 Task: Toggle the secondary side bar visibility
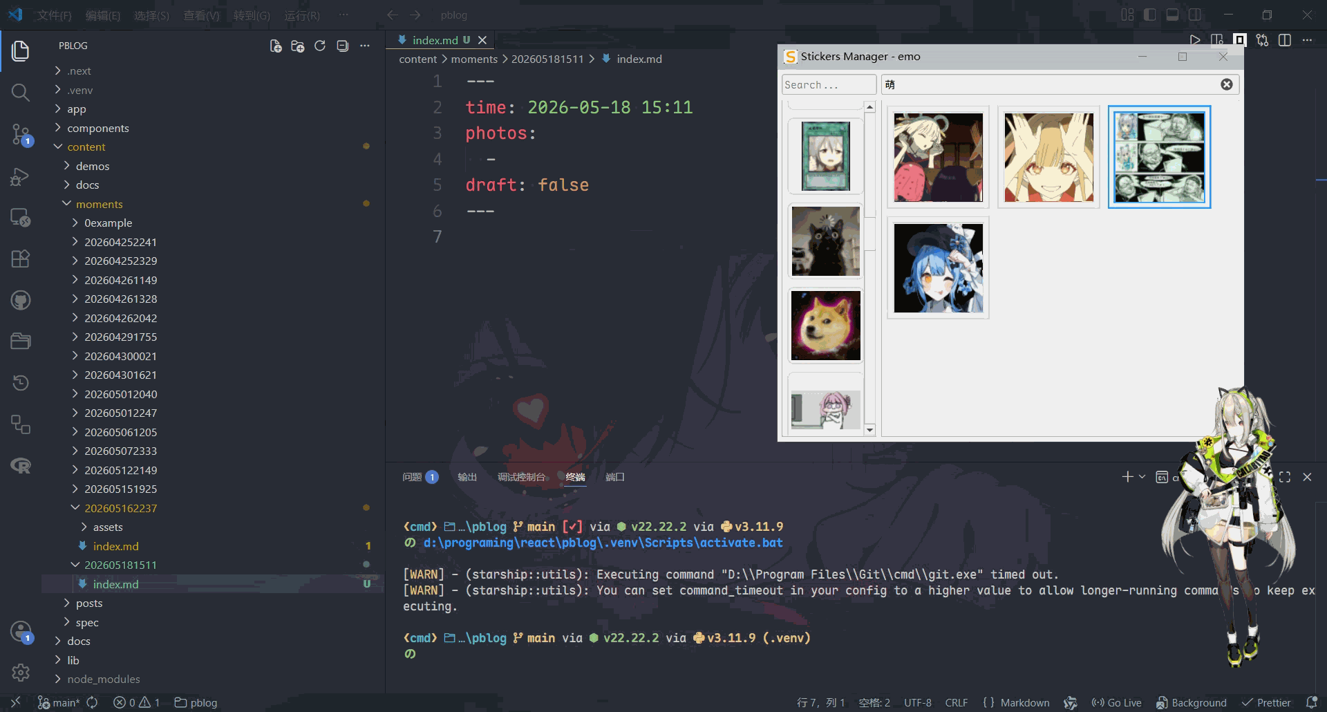pos(1195,15)
